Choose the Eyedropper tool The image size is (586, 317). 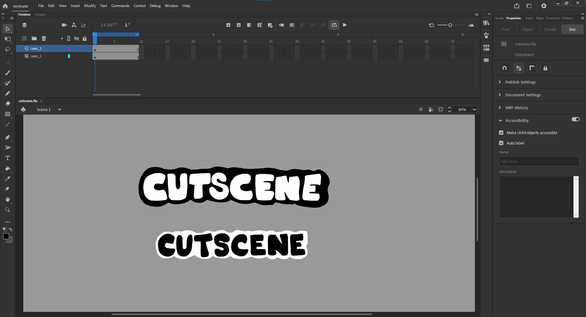[7, 179]
